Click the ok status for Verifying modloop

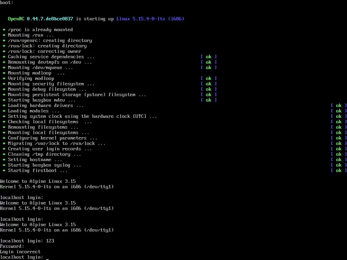point(209,79)
